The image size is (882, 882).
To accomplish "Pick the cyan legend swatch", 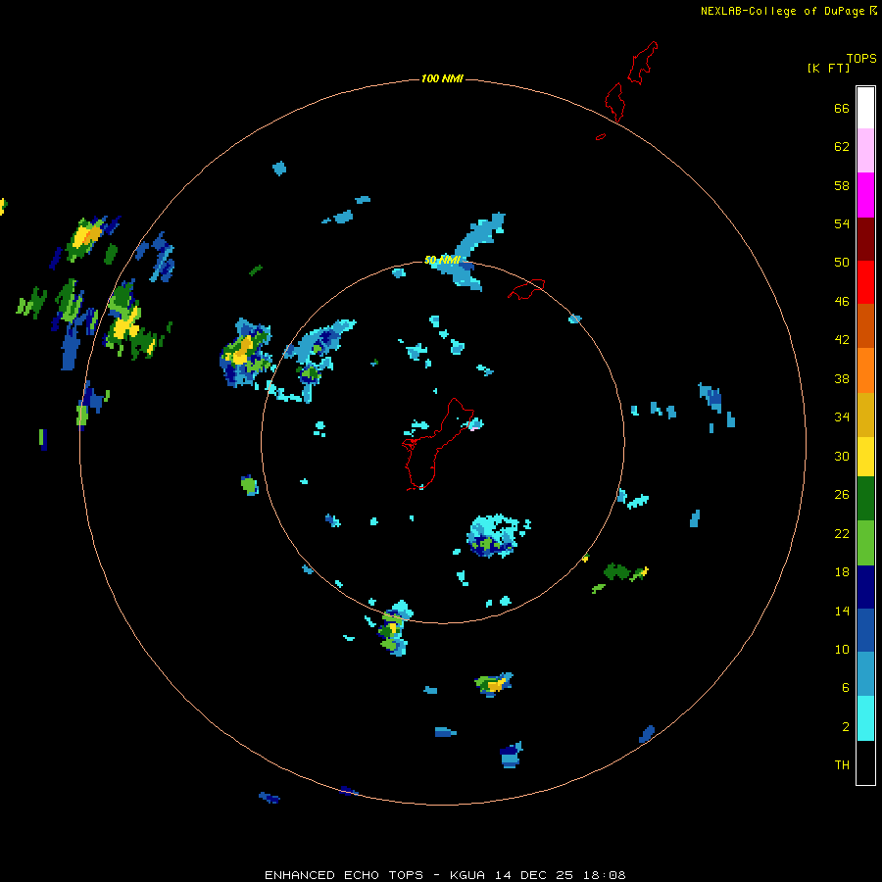I will pyautogui.click(x=865, y=718).
